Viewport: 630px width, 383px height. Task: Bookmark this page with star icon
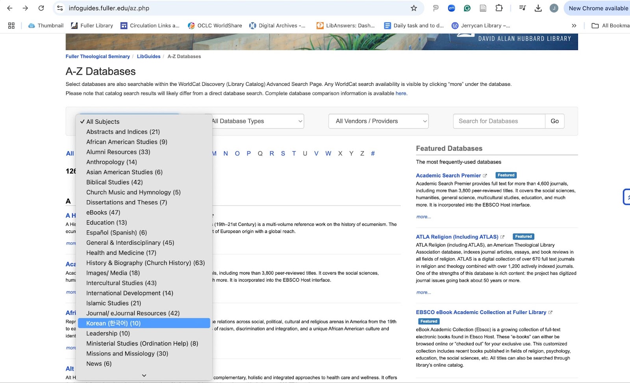(414, 8)
